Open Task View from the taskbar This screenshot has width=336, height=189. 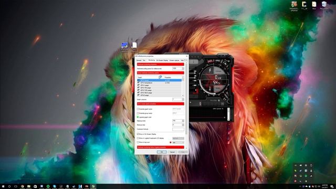(x=16, y=186)
